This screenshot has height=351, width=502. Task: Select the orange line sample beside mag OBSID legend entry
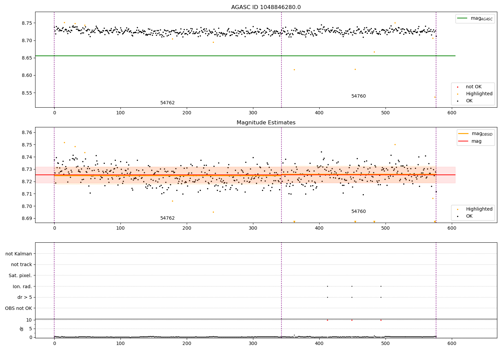click(x=464, y=133)
